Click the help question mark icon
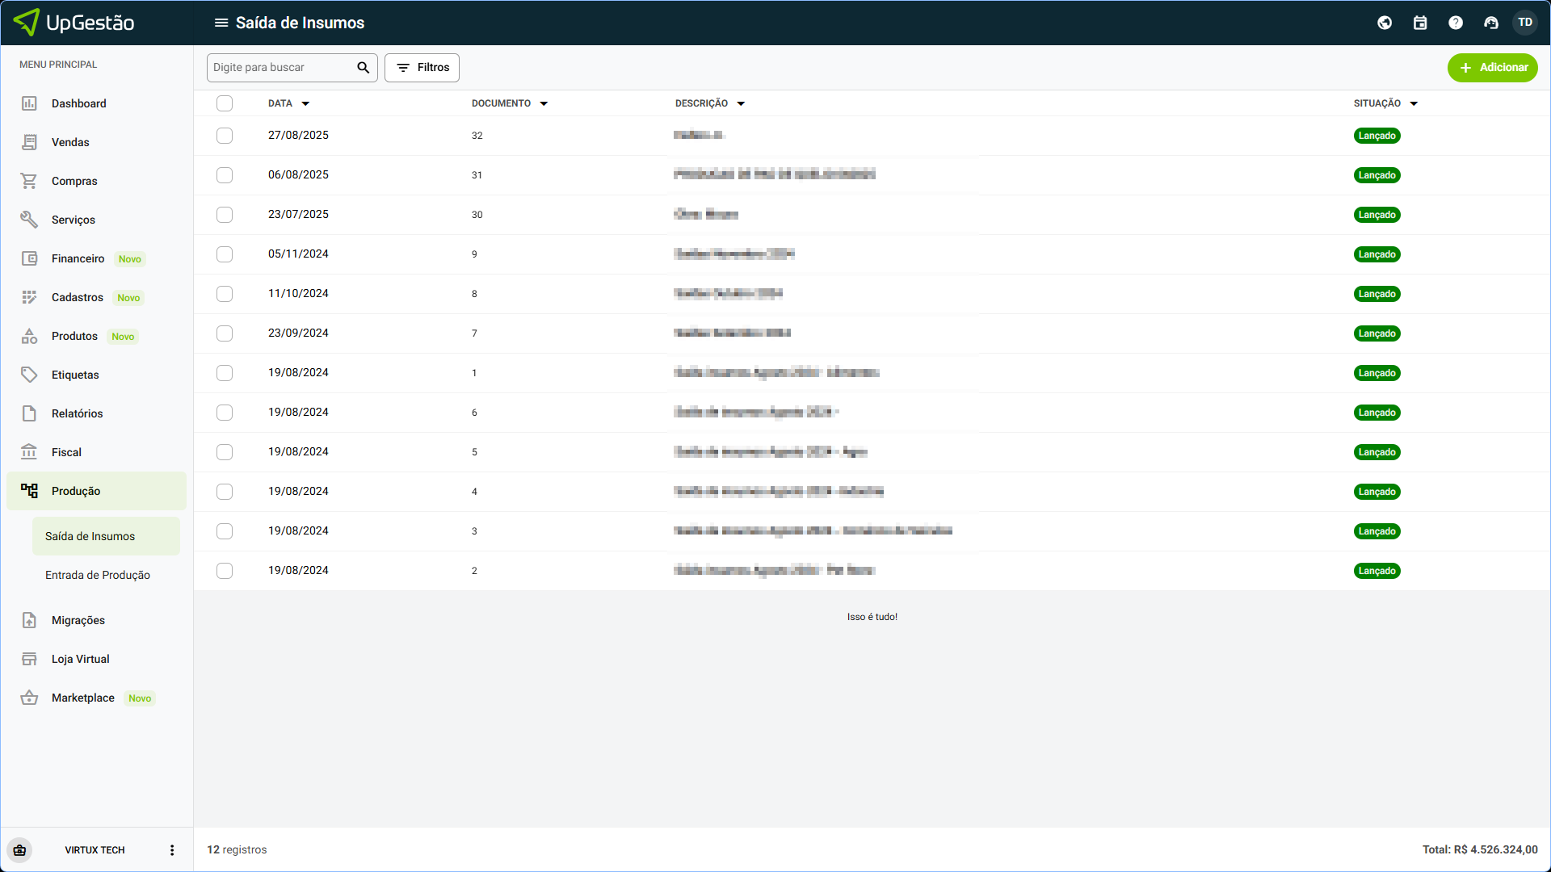Viewport: 1551px width, 872px height. pyautogui.click(x=1456, y=23)
